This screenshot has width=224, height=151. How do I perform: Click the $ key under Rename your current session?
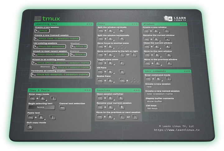click(x=122, y=107)
